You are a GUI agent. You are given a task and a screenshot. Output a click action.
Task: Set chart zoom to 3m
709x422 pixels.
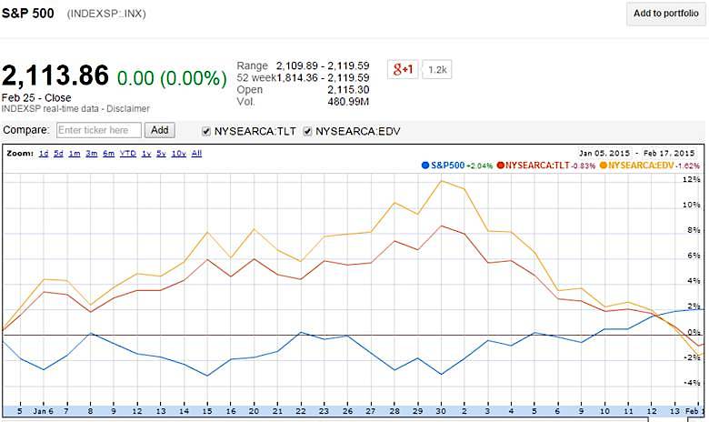pos(91,154)
